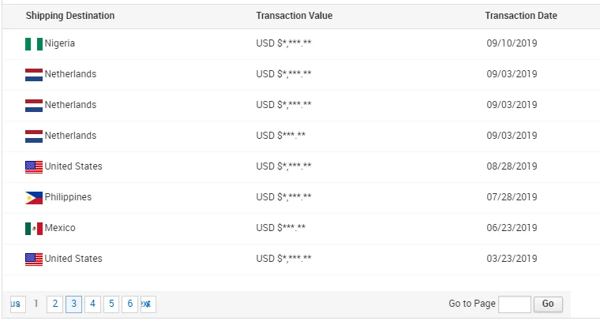Click the Netherlands flag beside USD $***.** value

point(33,136)
